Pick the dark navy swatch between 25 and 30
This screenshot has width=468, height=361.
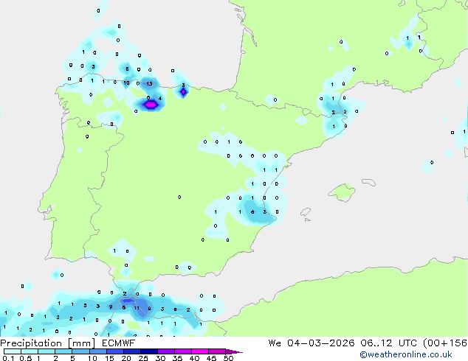click(x=148, y=351)
